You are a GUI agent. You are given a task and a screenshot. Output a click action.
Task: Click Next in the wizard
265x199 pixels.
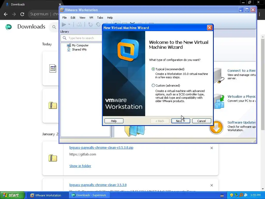point(181,121)
